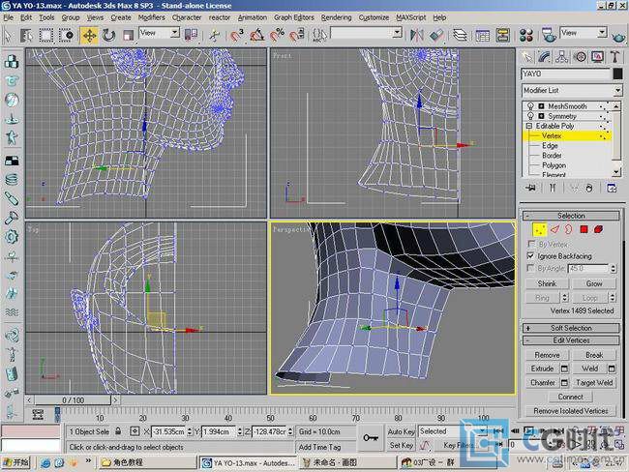Open the MAXScript menu
Image resolution: width=629 pixels, height=472 pixels.
click(410, 17)
